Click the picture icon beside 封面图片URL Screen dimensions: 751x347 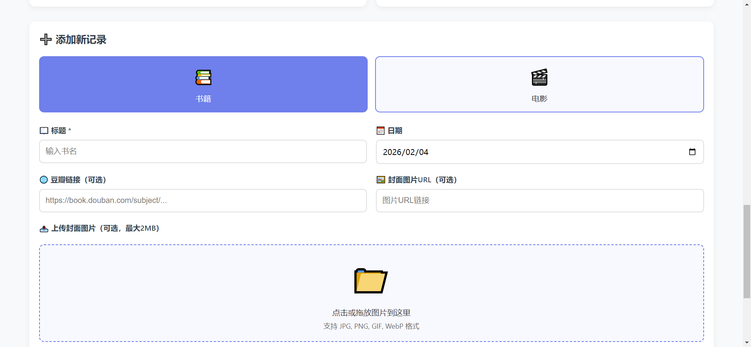[381, 180]
